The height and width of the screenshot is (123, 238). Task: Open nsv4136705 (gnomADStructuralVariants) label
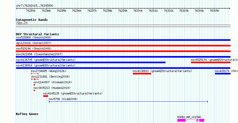pos(46,60)
